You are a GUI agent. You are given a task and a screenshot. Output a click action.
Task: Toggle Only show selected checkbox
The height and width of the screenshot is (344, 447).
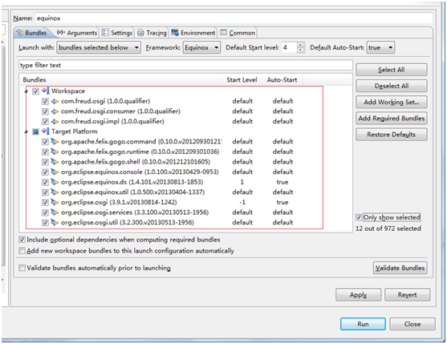359,217
